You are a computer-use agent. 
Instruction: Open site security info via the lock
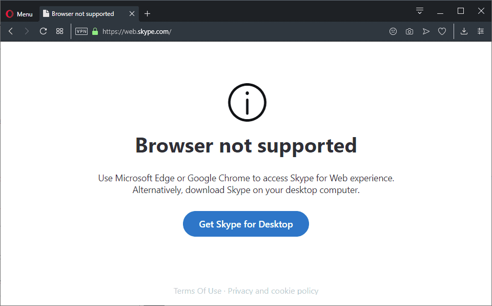pyautogui.click(x=95, y=31)
